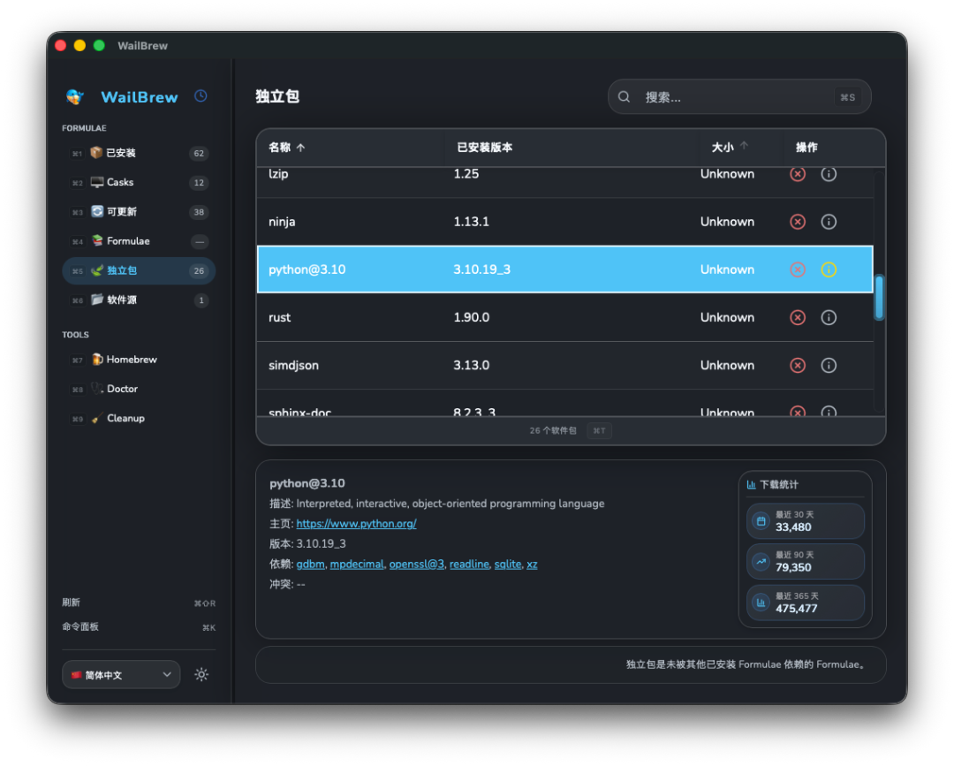954x766 pixels.
Task: Click the clock icon next to WailBrew title
Action: coord(201,96)
